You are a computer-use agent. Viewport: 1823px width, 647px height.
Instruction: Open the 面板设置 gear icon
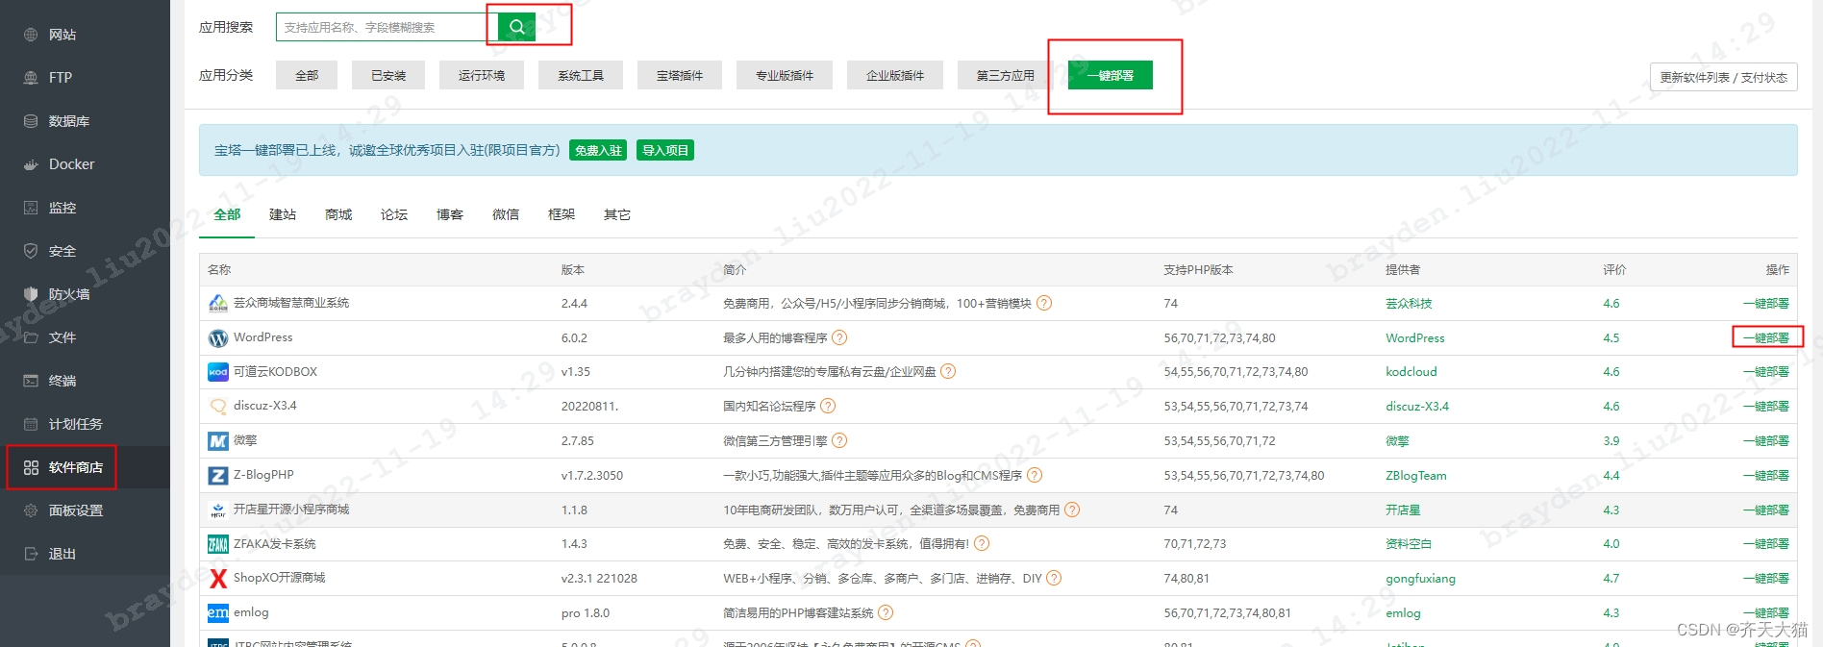(31, 510)
